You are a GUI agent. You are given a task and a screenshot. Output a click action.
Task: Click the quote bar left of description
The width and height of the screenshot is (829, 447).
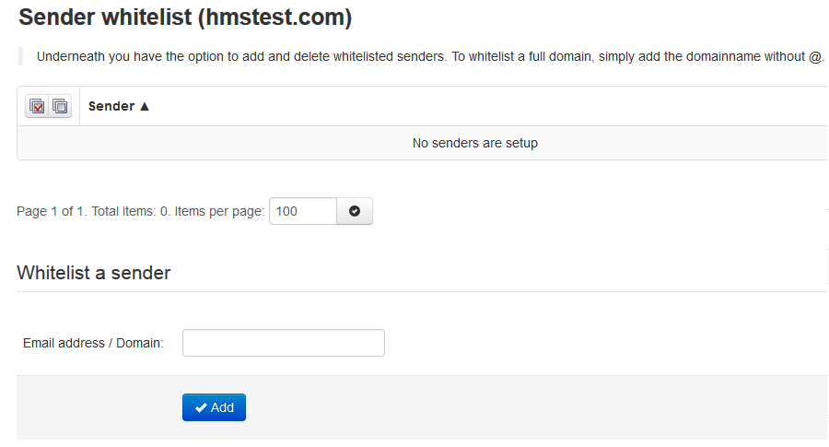tap(20, 56)
